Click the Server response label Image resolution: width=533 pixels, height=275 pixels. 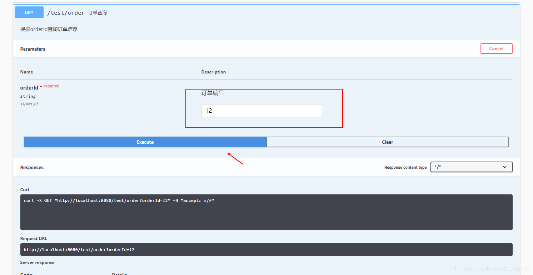coord(38,263)
